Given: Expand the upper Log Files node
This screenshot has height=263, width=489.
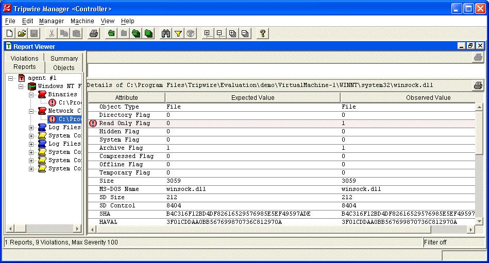Looking at the screenshot, I should pos(31,128).
